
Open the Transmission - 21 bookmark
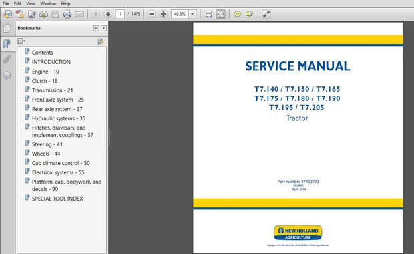click(x=52, y=90)
